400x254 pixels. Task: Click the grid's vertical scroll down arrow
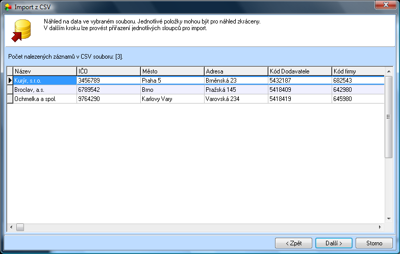389,219
